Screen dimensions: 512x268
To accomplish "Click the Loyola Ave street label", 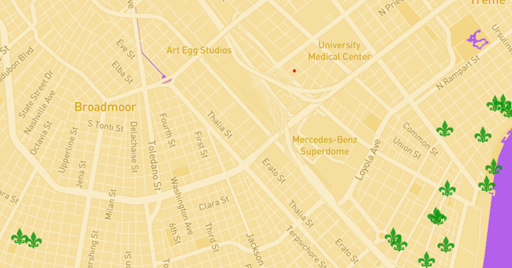I will tap(369, 160).
